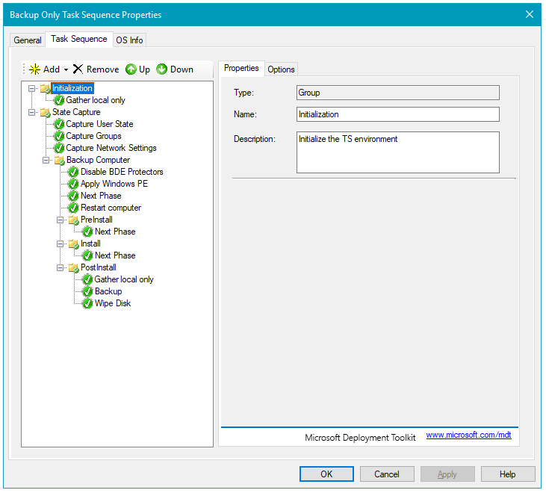Click into the Name text field

397,114
